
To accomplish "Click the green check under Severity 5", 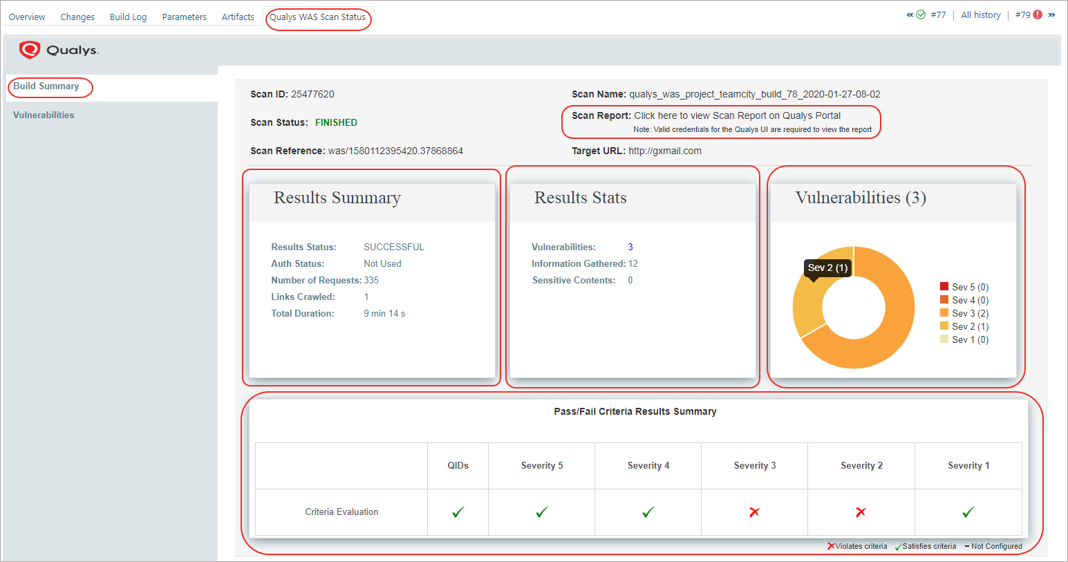I will (x=542, y=512).
